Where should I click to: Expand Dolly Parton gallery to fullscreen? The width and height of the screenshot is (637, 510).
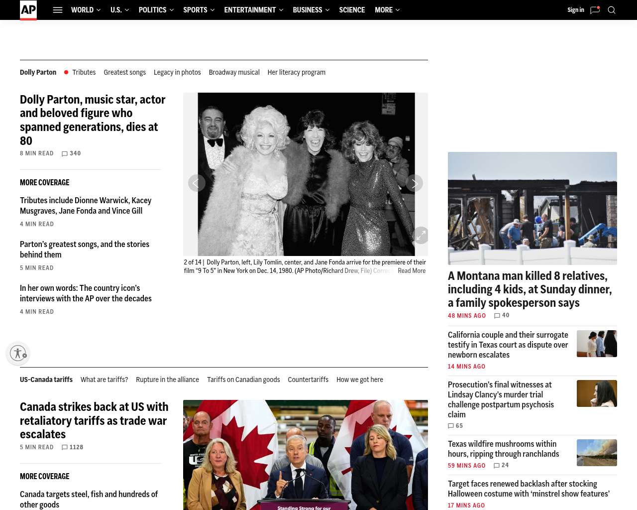421,235
